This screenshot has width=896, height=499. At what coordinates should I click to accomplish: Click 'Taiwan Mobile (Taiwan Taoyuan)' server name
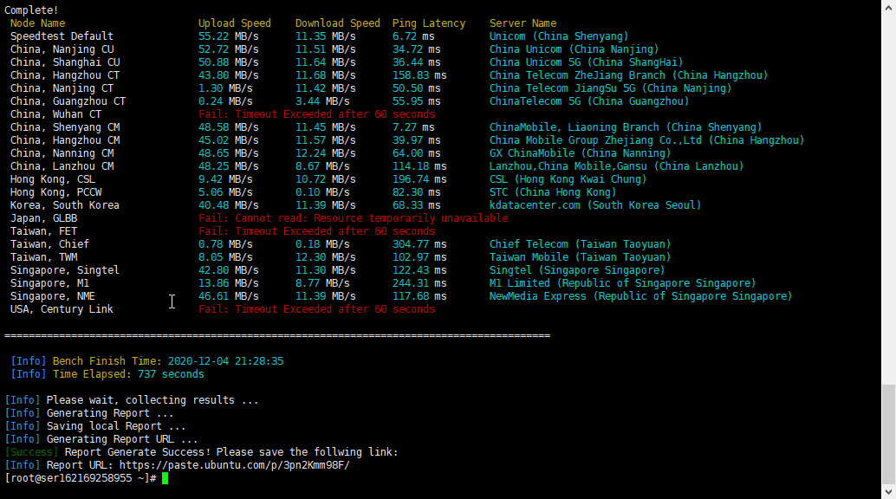(580, 257)
